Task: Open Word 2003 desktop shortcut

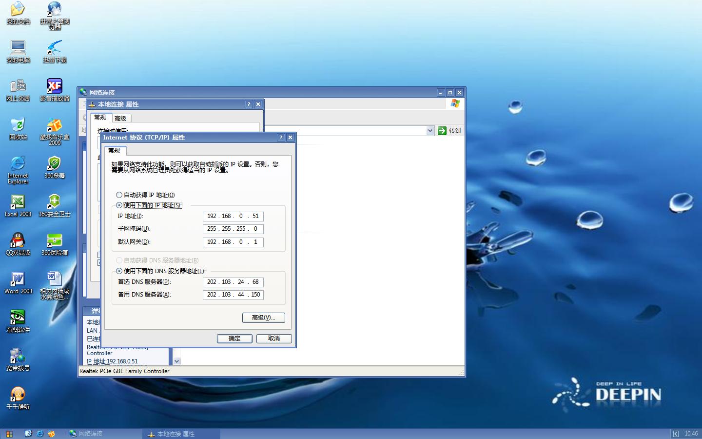Action: tap(18, 279)
